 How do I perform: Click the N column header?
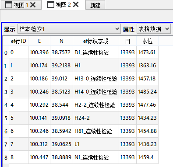[x=61, y=41]
